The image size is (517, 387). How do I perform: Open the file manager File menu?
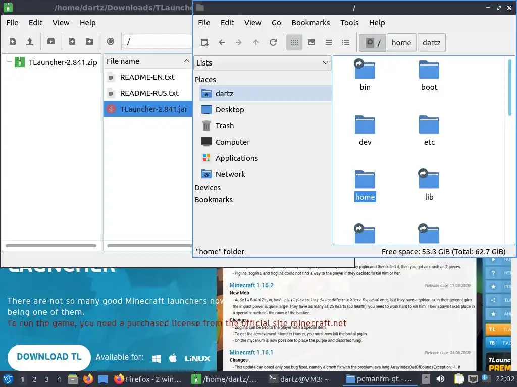coord(204,22)
